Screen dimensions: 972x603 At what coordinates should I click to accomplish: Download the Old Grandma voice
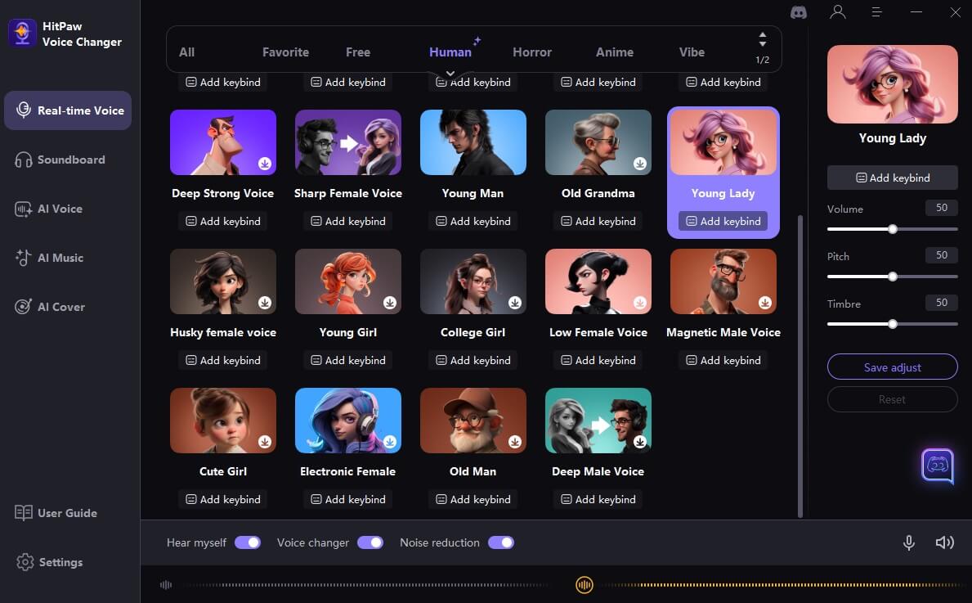[640, 164]
